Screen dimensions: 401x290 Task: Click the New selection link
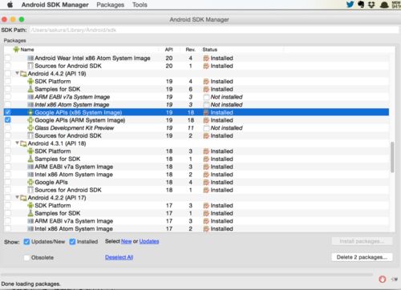[126, 241]
